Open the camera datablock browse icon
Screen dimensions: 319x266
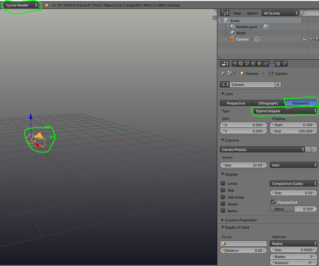coord(224,84)
